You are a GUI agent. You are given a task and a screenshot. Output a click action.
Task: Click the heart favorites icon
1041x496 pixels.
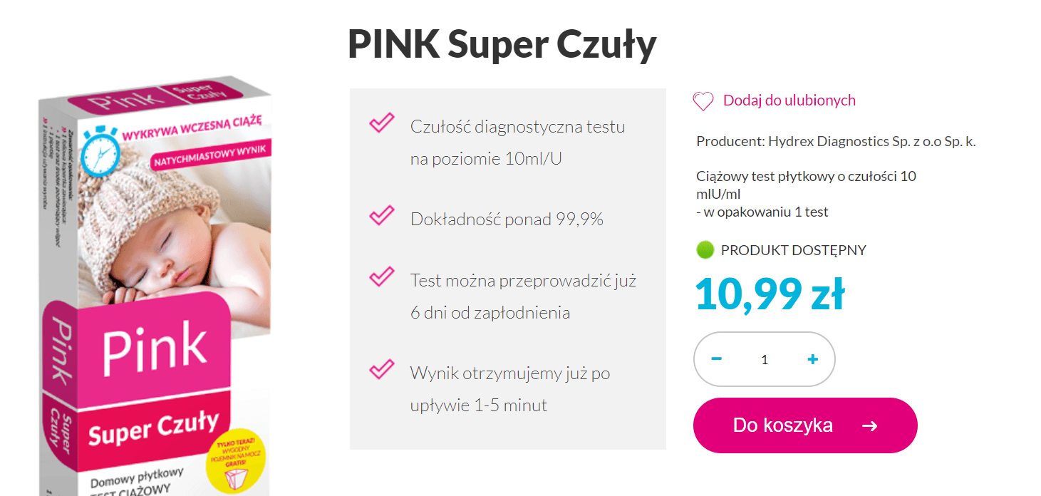point(703,102)
